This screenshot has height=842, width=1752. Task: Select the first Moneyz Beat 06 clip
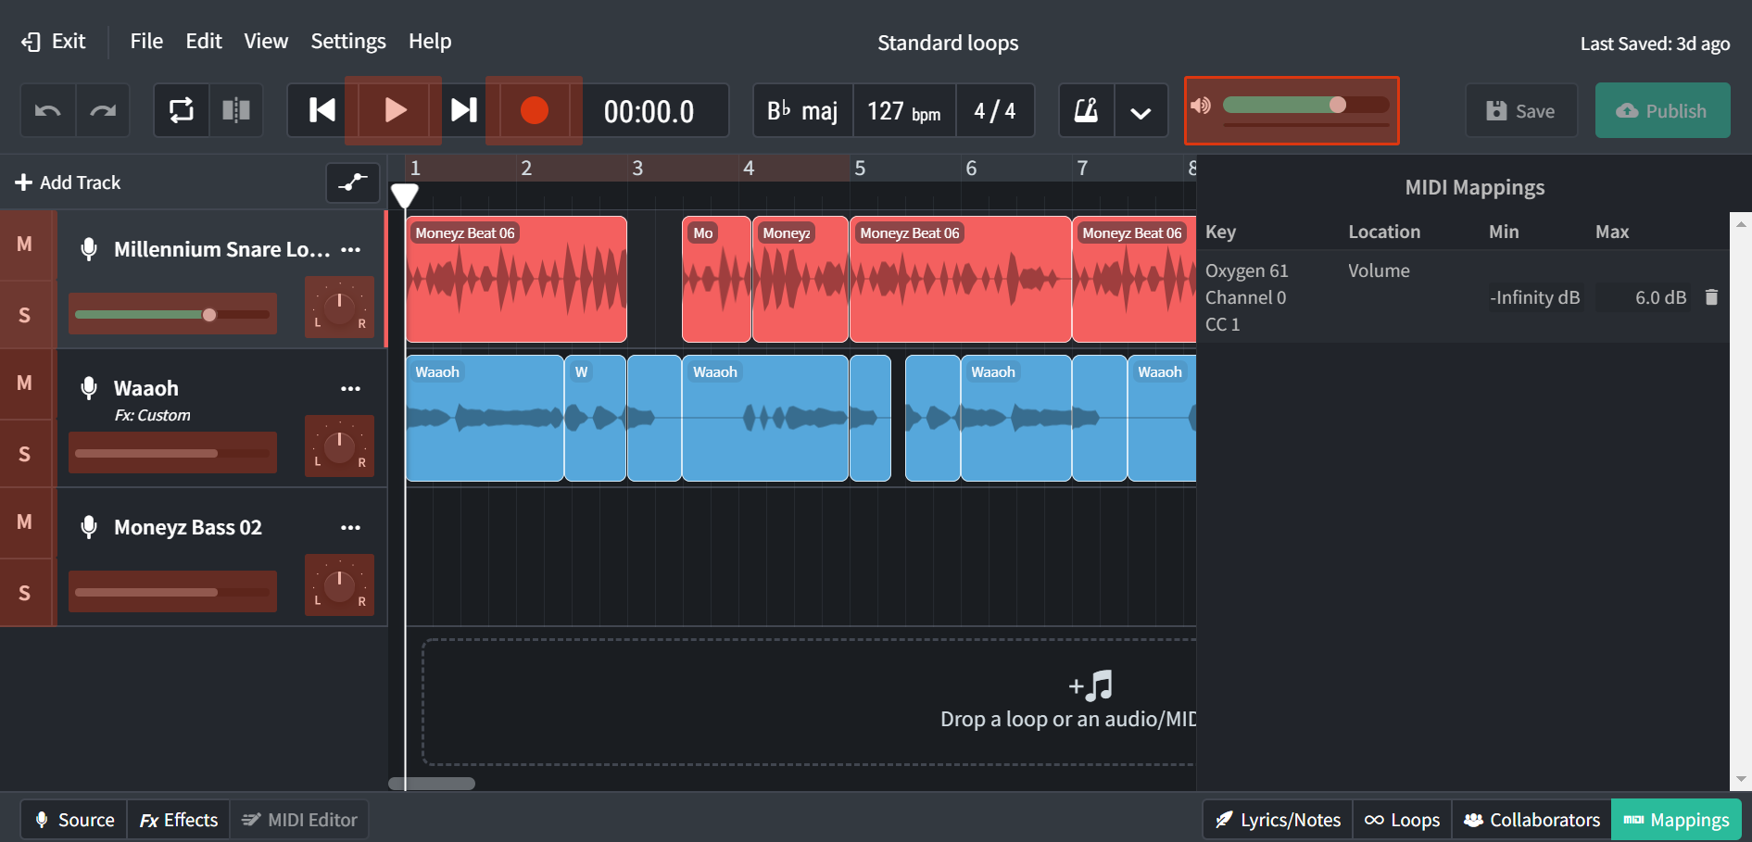[x=516, y=279]
